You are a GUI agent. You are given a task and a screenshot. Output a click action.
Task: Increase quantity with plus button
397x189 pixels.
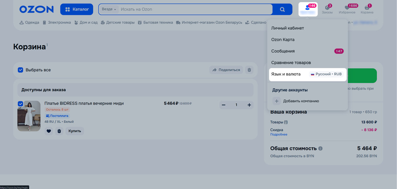(249, 105)
